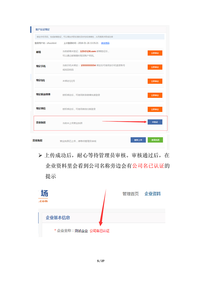Click 立即绑定 in the 绑定手机 row
The image size is (200, 283).
point(155,67)
